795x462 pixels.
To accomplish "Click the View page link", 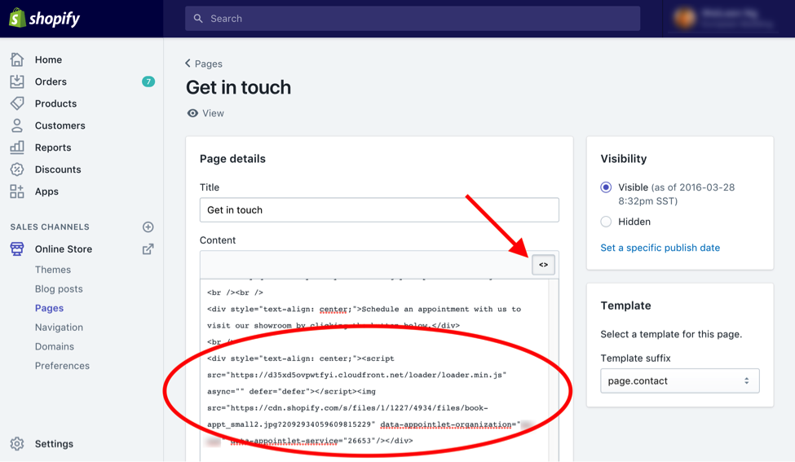I will pyautogui.click(x=213, y=113).
